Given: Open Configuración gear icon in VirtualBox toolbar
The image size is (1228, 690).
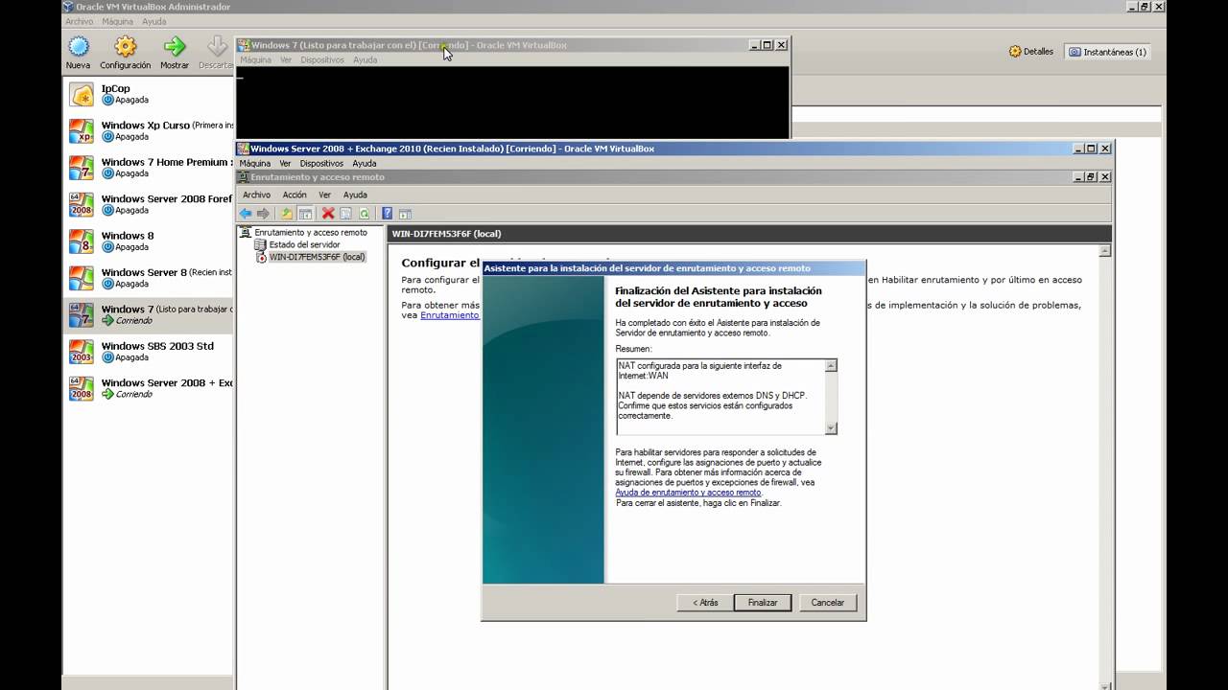Looking at the screenshot, I should (x=126, y=46).
